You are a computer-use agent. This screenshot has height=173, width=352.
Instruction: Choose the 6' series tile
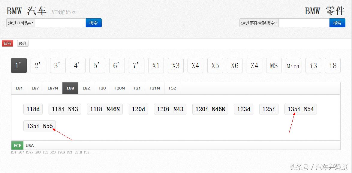click(x=117, y=65)
